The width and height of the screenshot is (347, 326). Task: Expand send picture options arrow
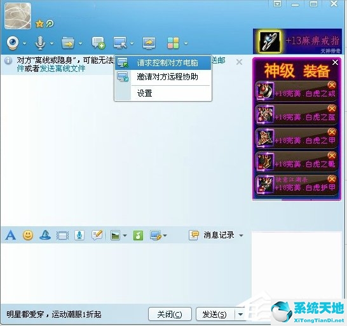pos(125,236)
